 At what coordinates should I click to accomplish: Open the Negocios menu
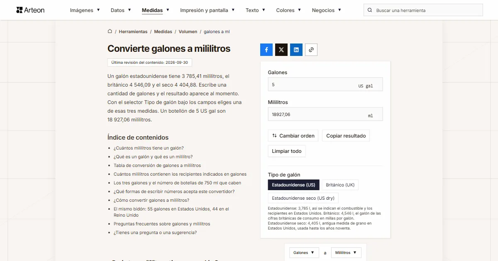327,10
